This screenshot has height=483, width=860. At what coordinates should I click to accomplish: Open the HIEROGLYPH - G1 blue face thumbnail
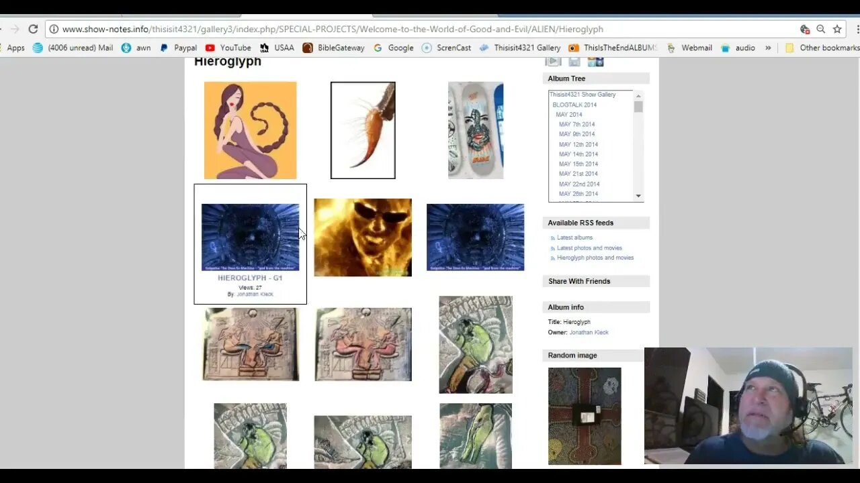pyautogui.click(x=250, y=237)
